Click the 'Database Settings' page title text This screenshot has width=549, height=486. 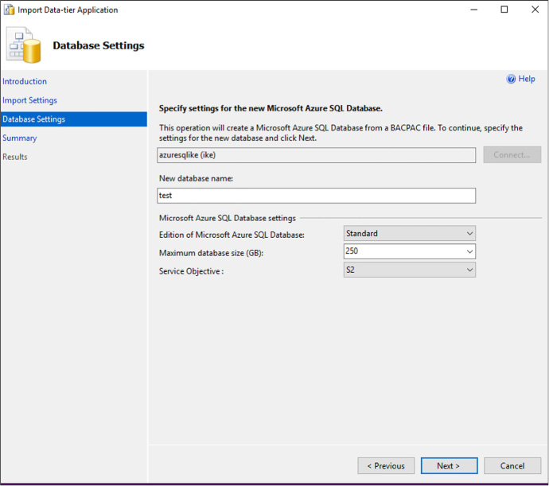coord(99,45)
